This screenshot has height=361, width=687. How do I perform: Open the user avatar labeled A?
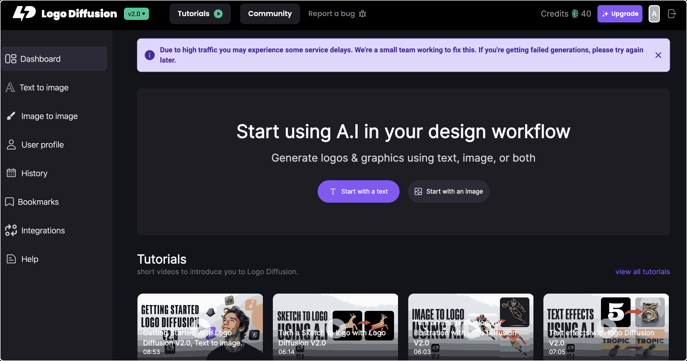click(x=654, y=14)
